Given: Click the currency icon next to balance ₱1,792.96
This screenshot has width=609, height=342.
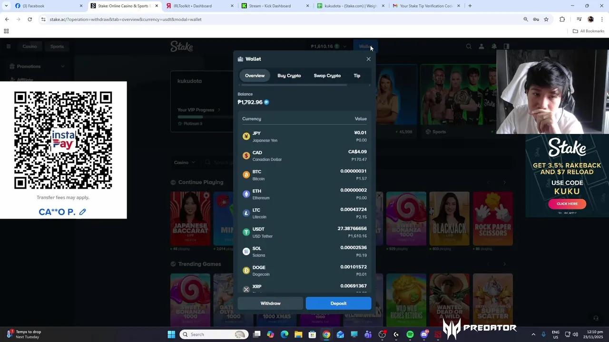Looking at the screenshot, I should [266, 102].
